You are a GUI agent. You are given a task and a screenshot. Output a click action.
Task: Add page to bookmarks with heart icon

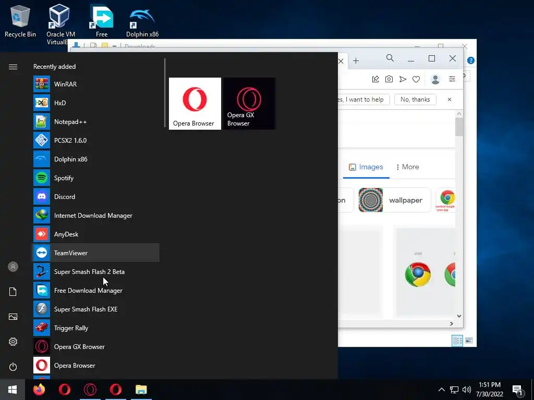coord(416,79)
